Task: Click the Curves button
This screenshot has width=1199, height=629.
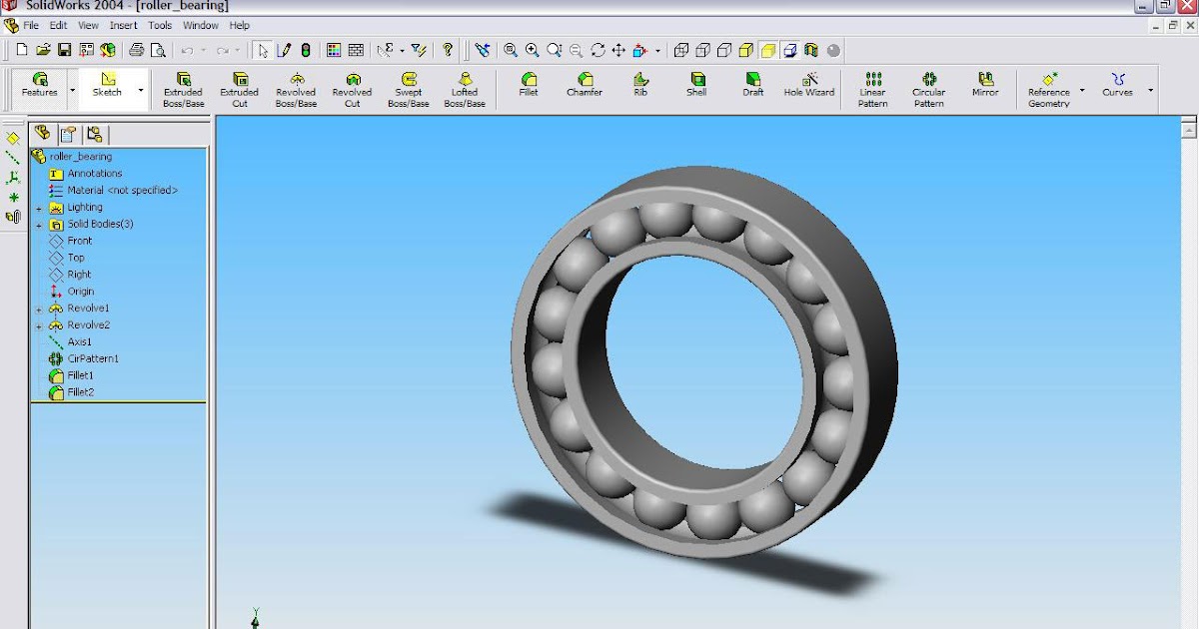Action: click(1117, 85)
